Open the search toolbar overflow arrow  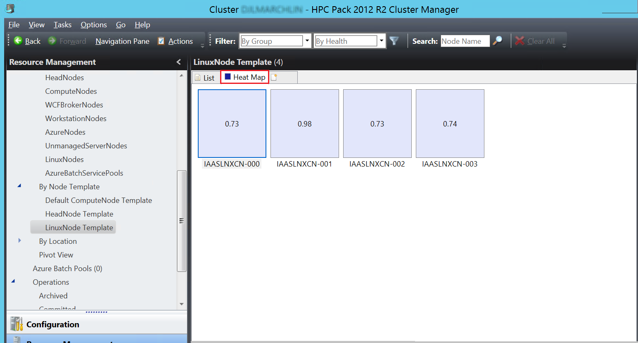pyautogui.click(x=564, y=45)
